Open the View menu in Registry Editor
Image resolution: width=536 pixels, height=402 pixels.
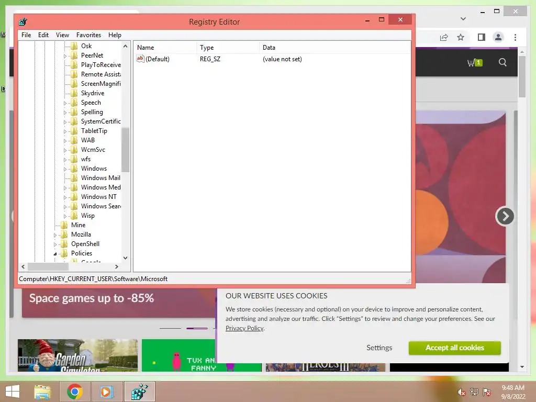coord(62,35)
